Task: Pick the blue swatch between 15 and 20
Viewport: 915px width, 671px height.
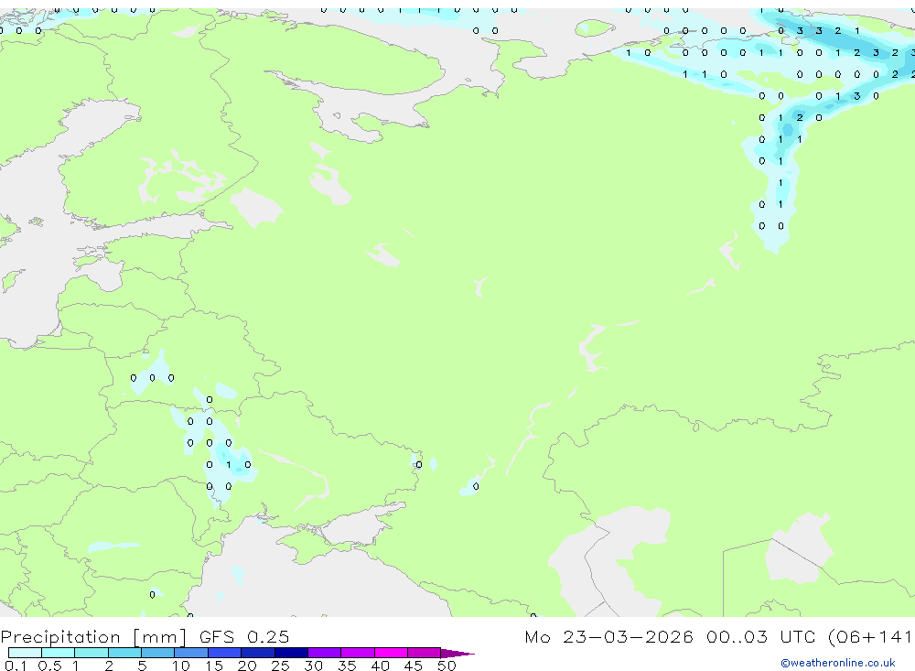Action: click(225, 653)
